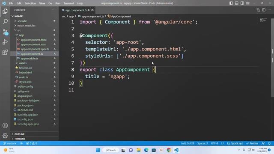Screen dimensions: 274x154
Task: Split the editor to the right
Action: [x=264, y=10]
